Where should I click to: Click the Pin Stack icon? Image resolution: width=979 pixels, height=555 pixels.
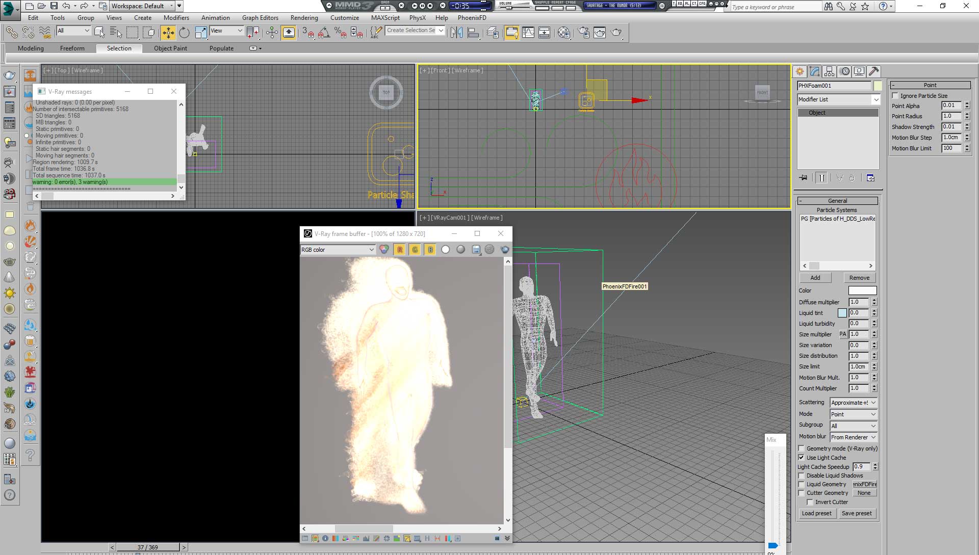[x=804, y=178]
